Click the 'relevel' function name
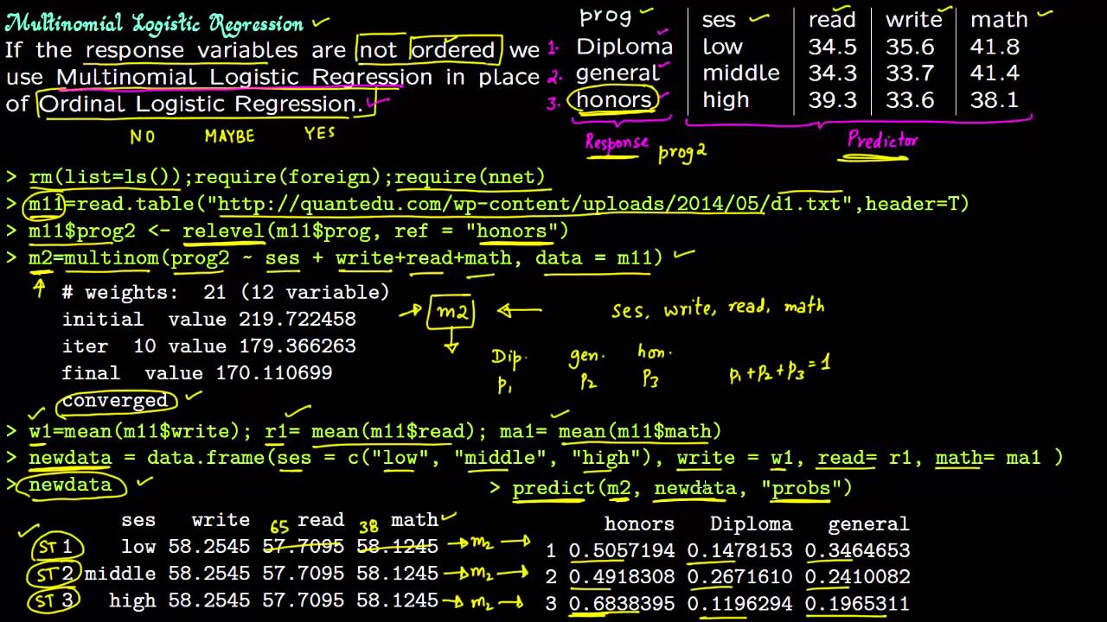The width and height of the screenshot is (1107, 622). point(223,231)
